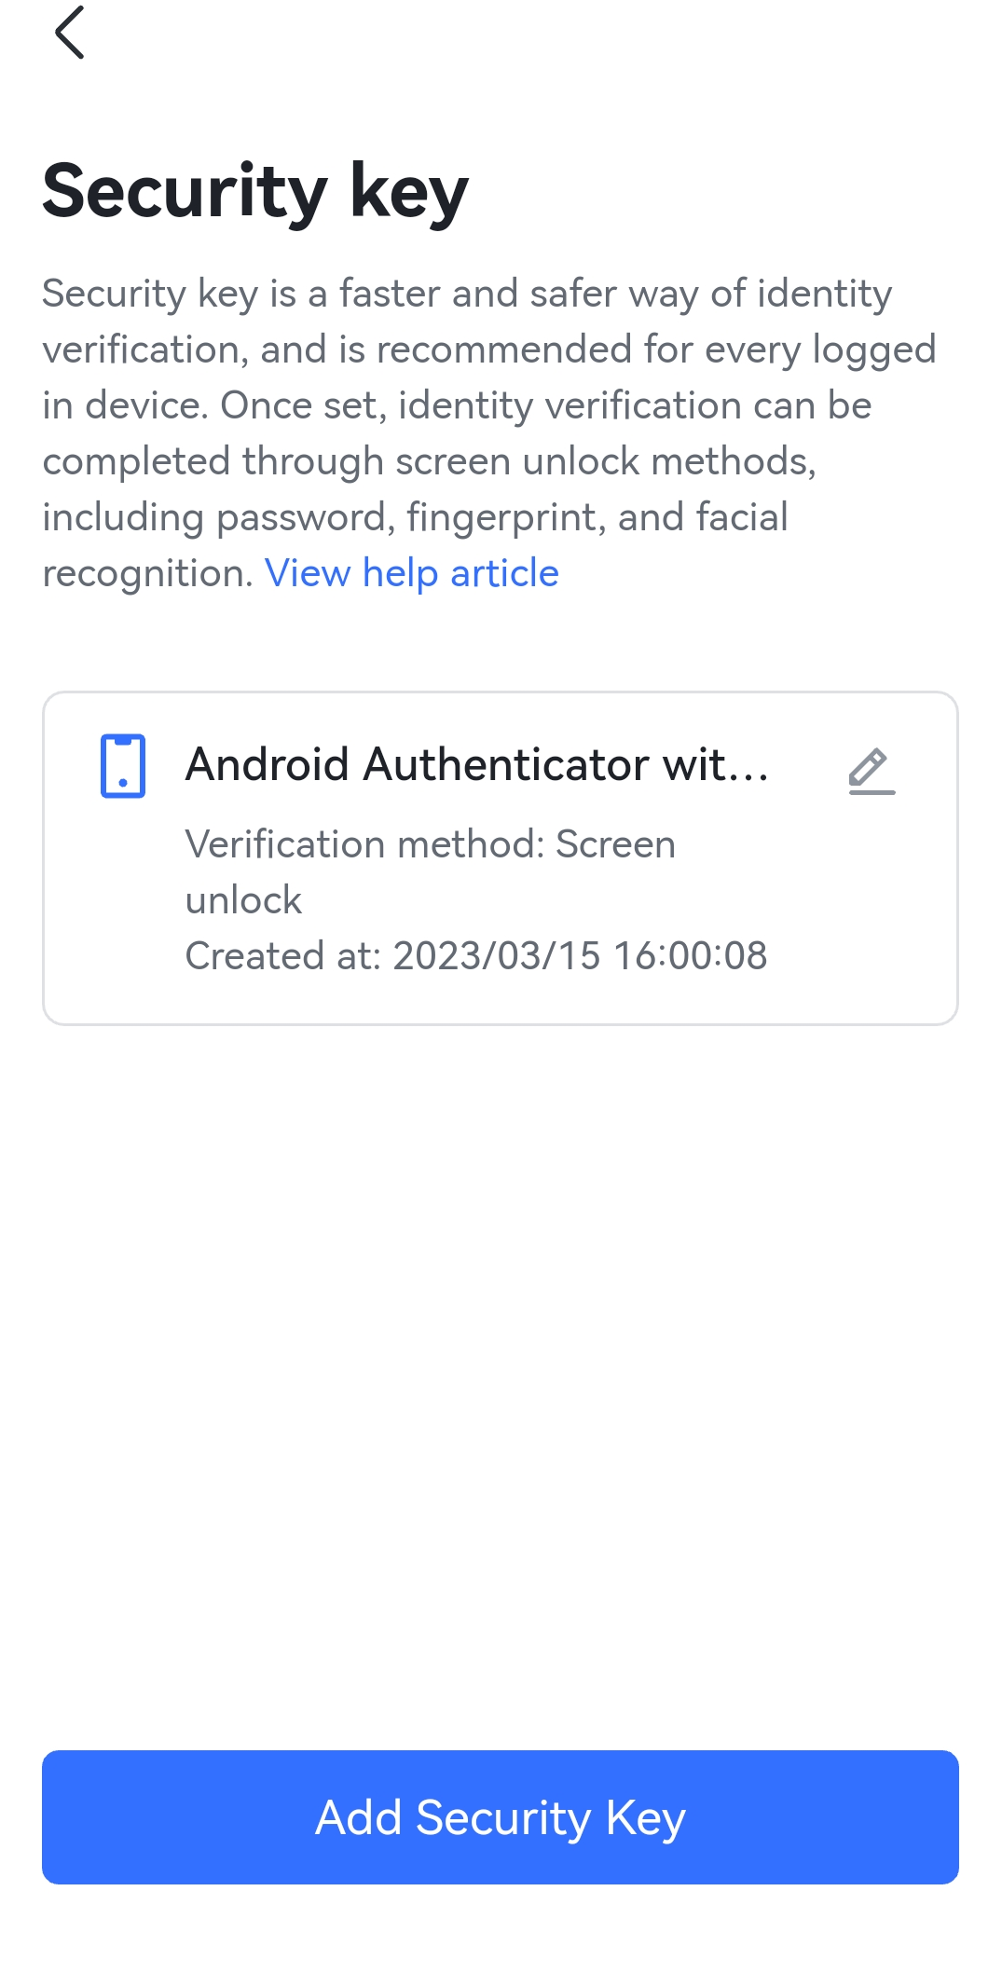The height and width of the screenshot is (1973, 1002).
Task: Tap the Created at timestamp text
Action: click(x=475, y=955)
